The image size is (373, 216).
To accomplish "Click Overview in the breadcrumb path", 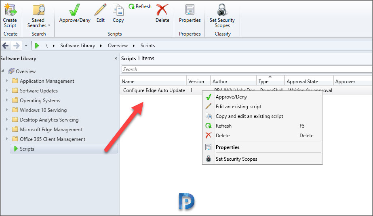I will pos(118,45).
